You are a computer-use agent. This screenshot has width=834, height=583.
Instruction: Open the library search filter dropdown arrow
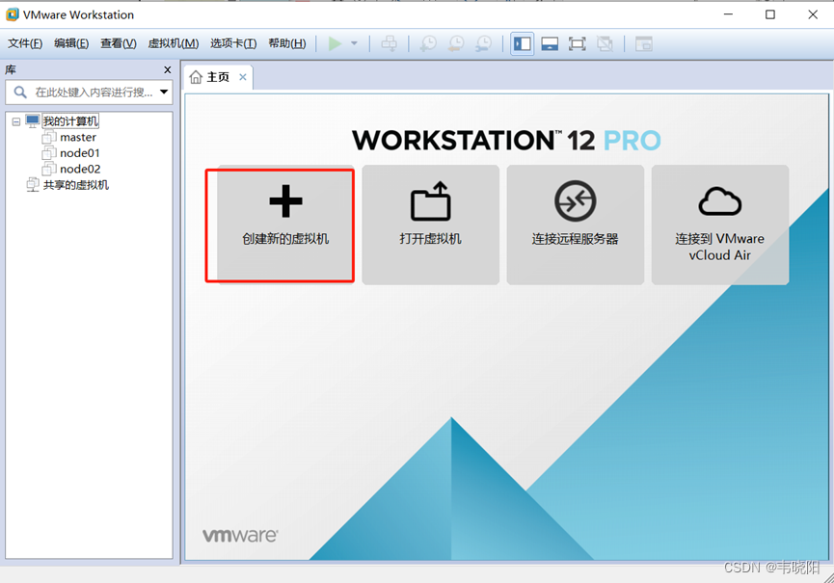click(164, 92)
